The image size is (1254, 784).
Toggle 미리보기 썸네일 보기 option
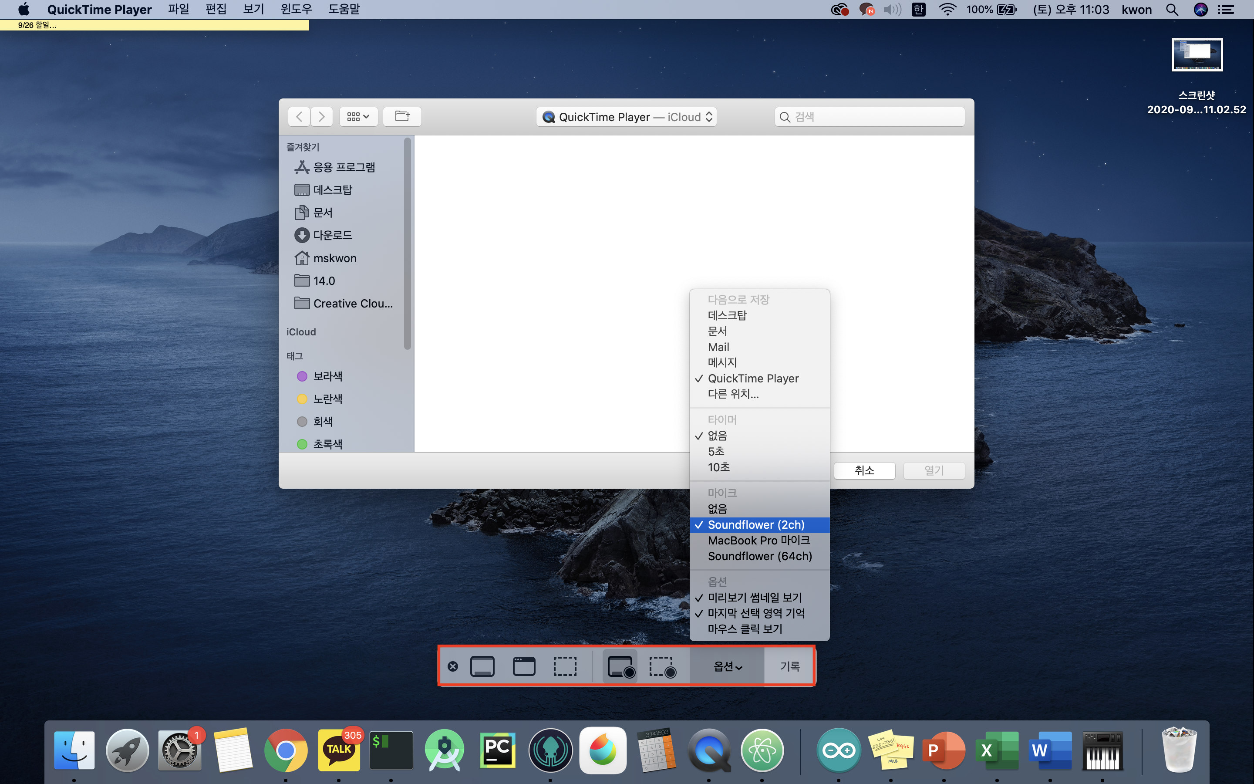754,597
